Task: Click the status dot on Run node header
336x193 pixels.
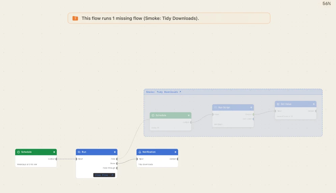Action: coord(115,152)
